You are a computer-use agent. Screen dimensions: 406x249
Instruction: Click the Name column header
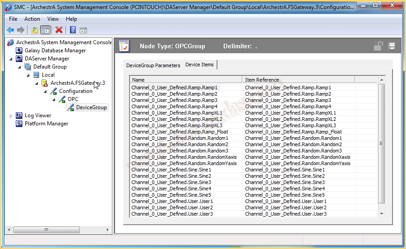point(186,80)
